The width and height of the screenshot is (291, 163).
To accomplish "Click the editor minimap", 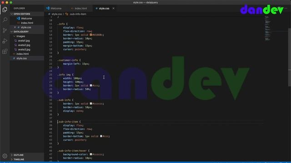I will tap(267, 28).
